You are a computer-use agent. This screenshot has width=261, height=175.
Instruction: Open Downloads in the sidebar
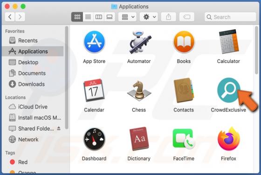click(x=33, y=84)
